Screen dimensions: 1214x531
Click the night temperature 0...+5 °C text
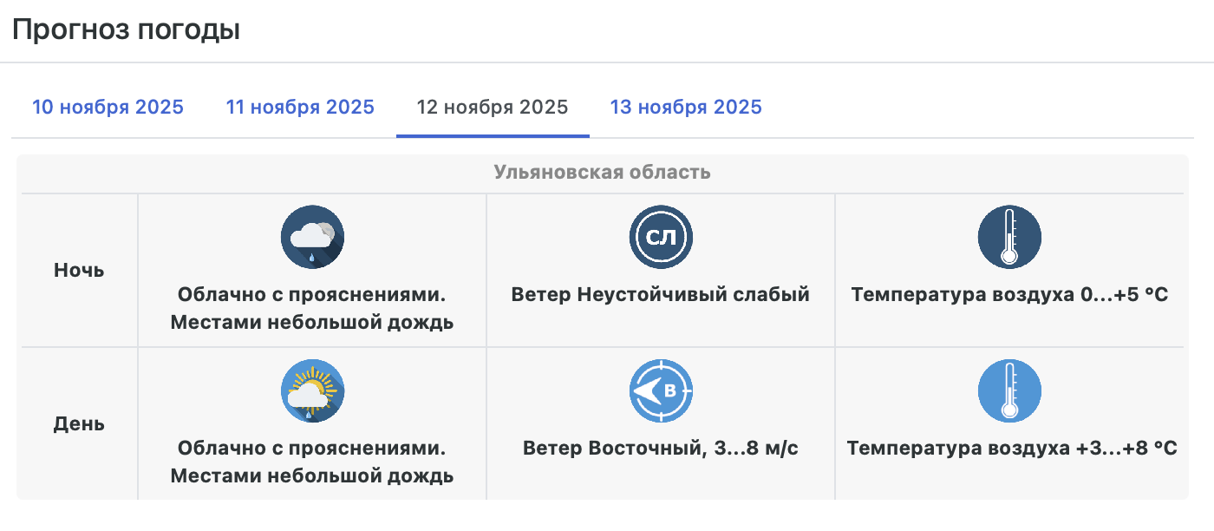(x=1009, y=295)
